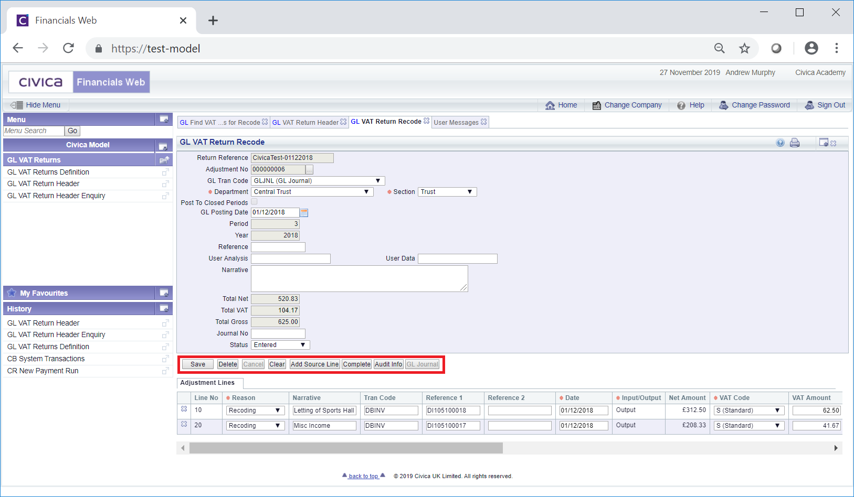This screenshot has width=854, height=497.
Task: Open CR New Payment Run from History
Action: click(x=43, y=371)
